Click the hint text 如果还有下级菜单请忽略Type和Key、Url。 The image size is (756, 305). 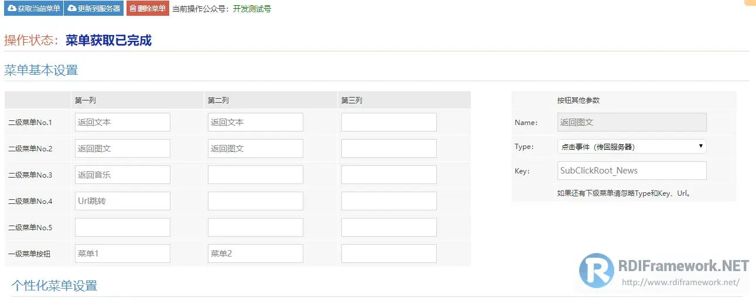[624, 193]
